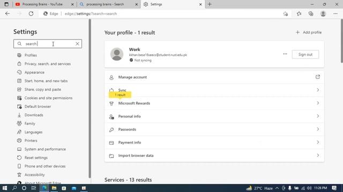Screen dimensions: 343x192
Task: Clear the settings search with X
Action: click(77, 44)
